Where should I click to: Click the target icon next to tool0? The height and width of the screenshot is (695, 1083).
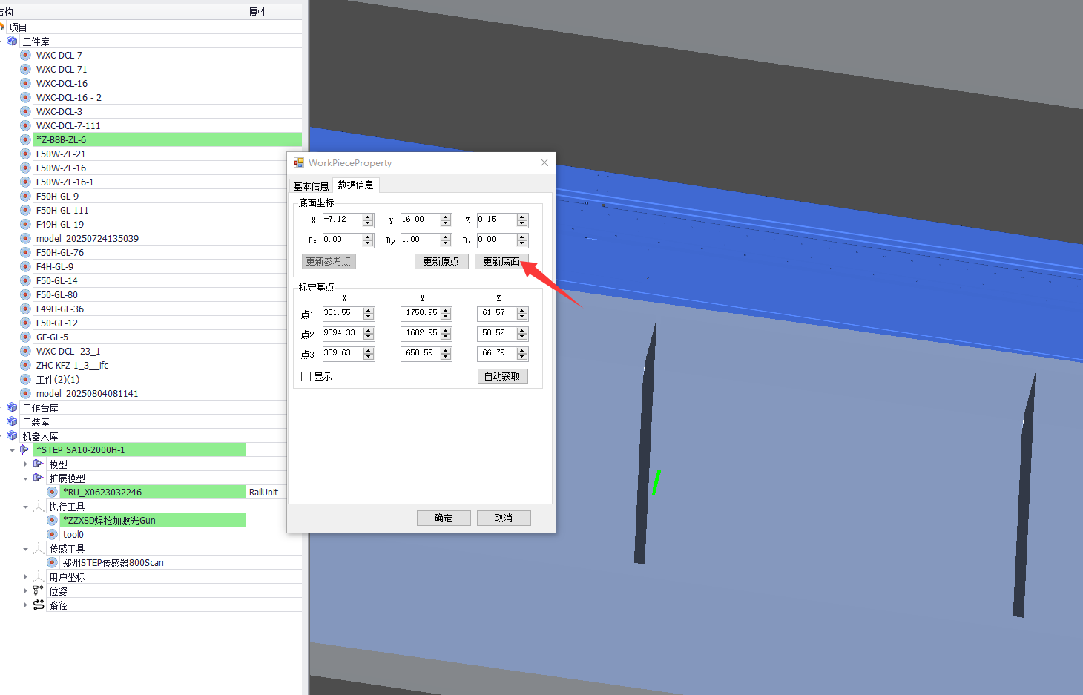(52, 534)
